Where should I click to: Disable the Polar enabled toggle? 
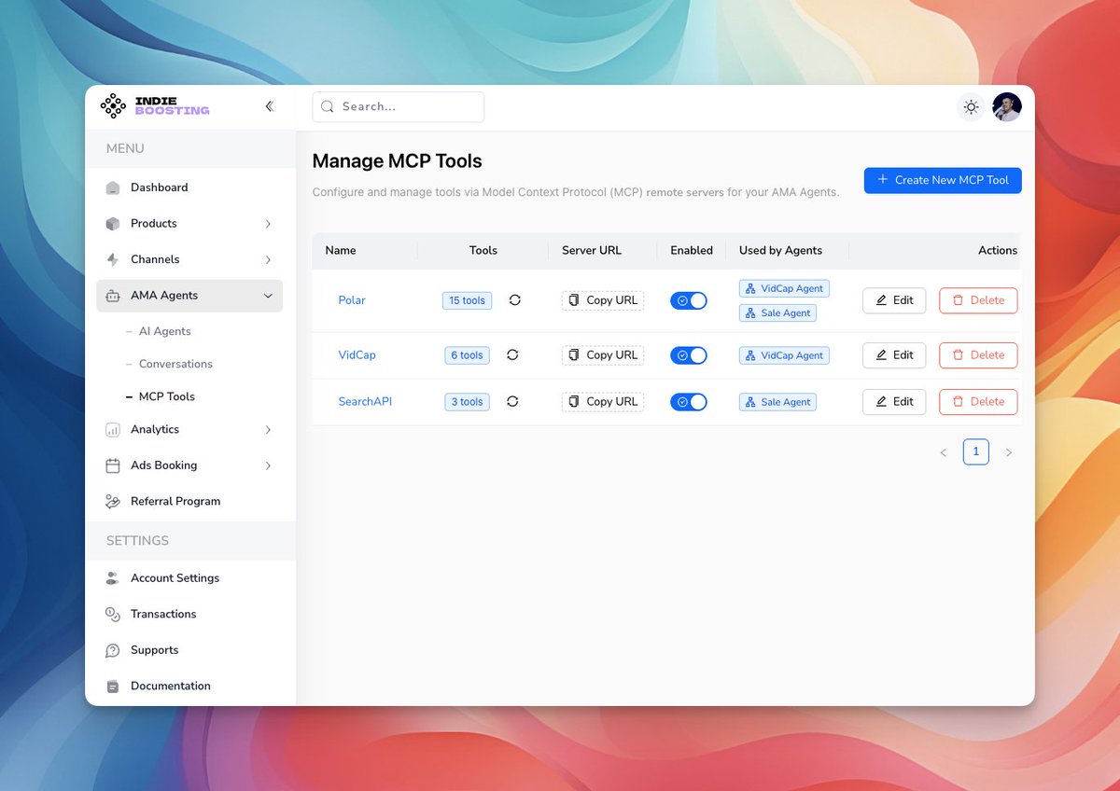(x=689, y=300)
